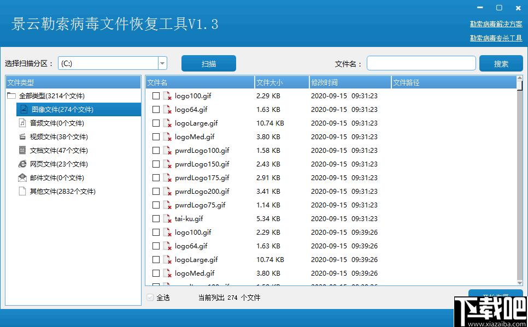The width and height of the screenshot is (528, 327).
Task: Click the 网页文件 browser icon
Action: [x=22, y=164]
